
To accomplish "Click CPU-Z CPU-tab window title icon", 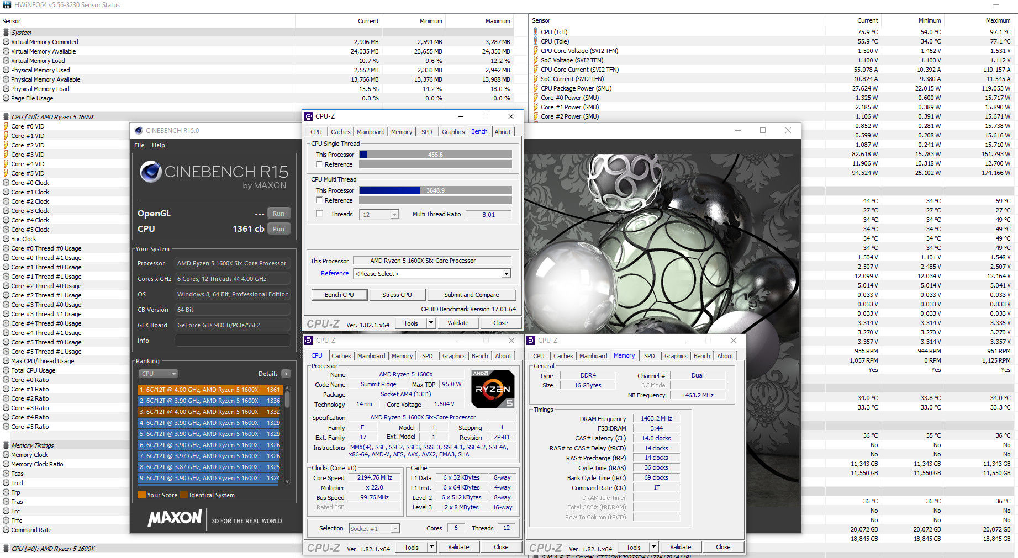I will pos(309,341).
